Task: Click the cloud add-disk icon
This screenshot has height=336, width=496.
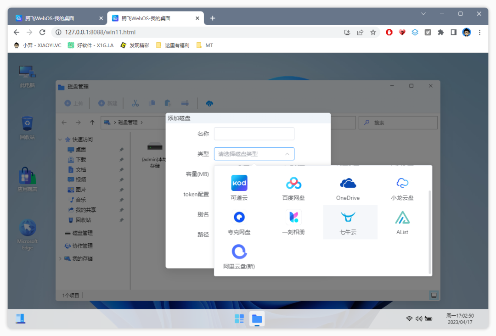Action: tap(209, 103)
